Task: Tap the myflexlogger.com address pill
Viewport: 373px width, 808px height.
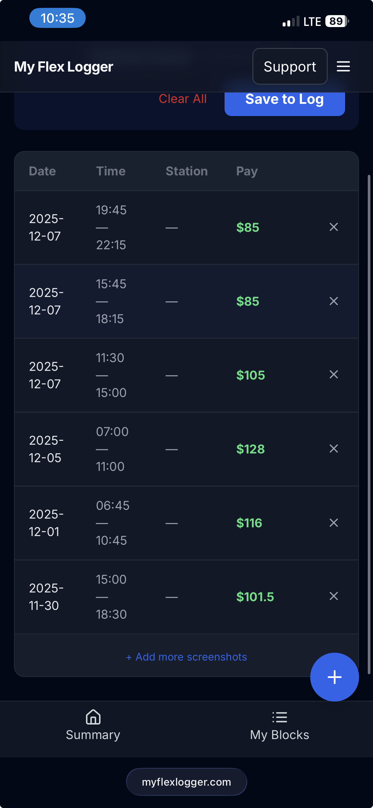Action: (x=186, y=782)
